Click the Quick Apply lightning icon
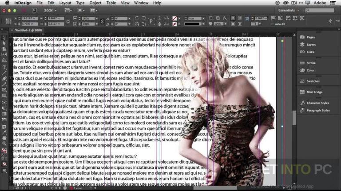This screenshot has width=341, height=191. point(330,21)
